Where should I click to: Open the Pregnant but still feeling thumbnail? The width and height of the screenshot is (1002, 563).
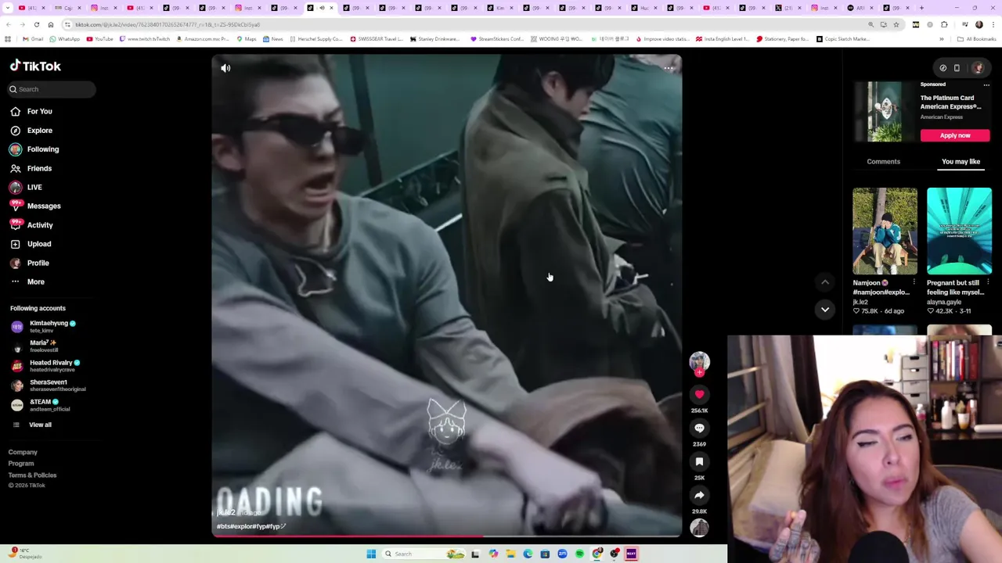pyautogui.click(x=959, y=231)
